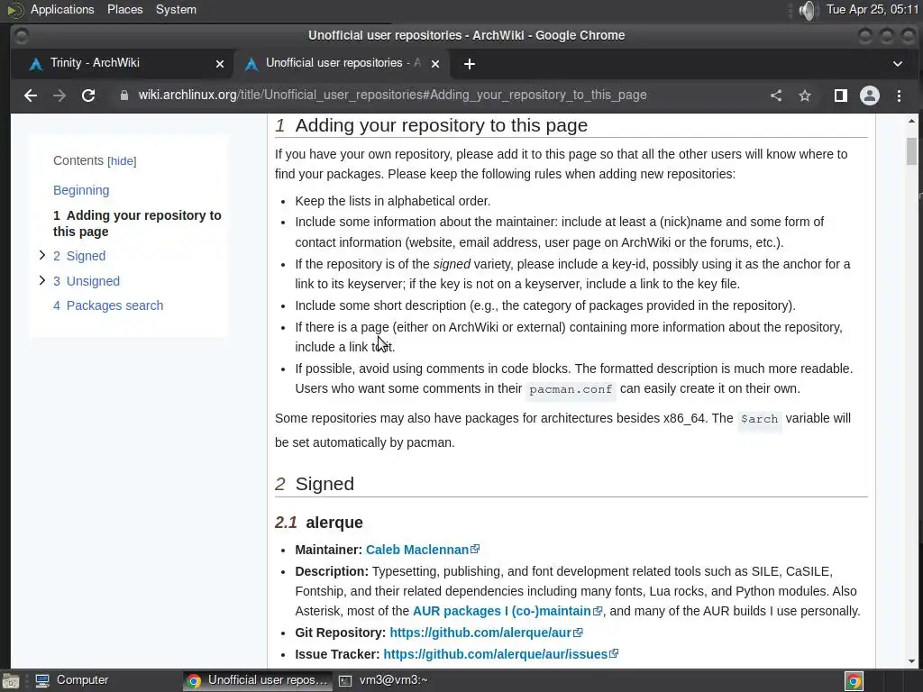Go back to the previous page
This screenshot has width=923, height=692.
point(31,96)
